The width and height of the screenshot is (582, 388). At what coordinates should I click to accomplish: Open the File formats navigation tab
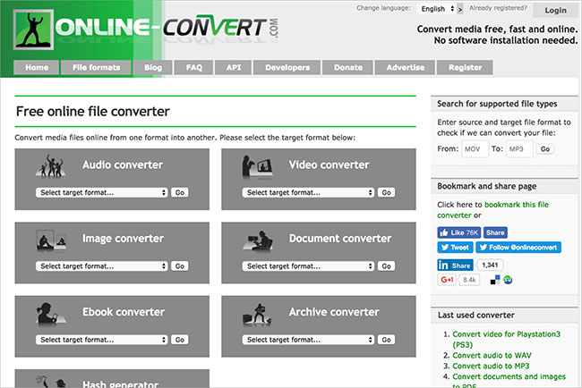click(96, 67)
